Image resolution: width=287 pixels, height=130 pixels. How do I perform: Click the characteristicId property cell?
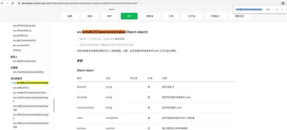point(85,108)
